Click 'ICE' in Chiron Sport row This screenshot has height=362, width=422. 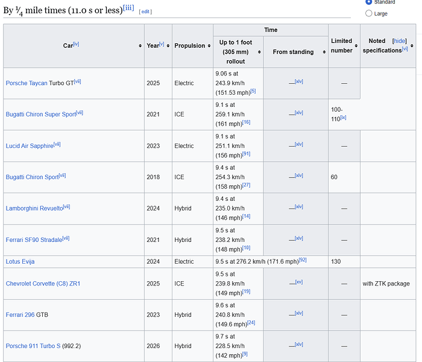tap(179, 177)
